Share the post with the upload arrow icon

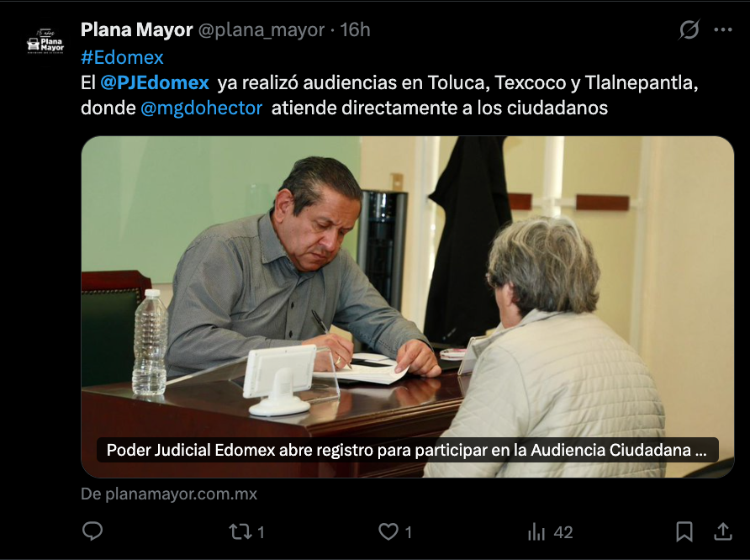[x=723, y=531]
